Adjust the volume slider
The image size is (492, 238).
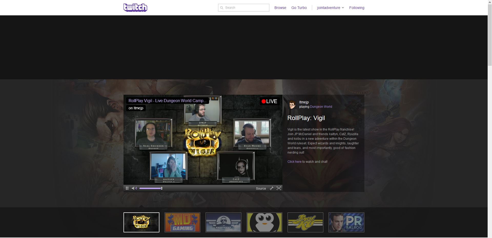151,188
